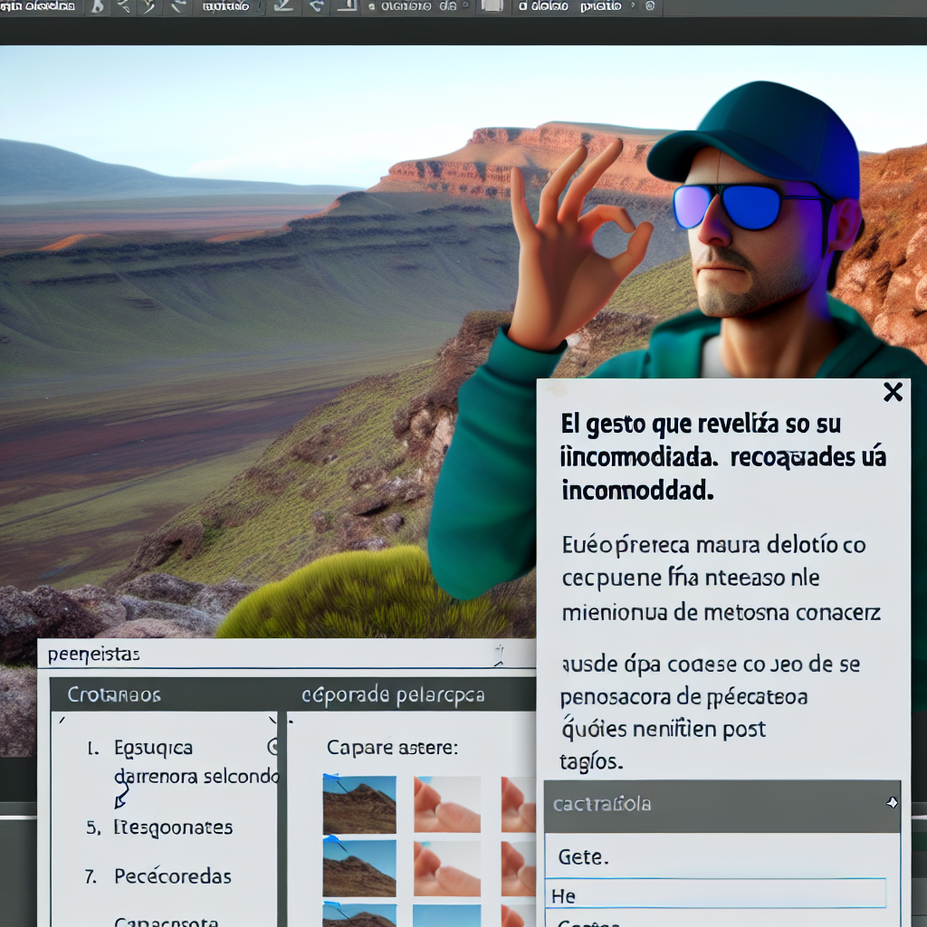The height and width of the screenshot is (927, 927).
Task: Click the pencil icon in the top toolbar
Action: 285,7
